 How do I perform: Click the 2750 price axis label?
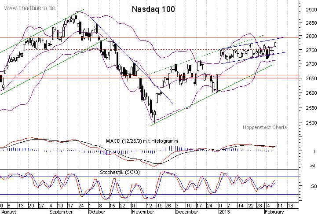pos(311,50)
